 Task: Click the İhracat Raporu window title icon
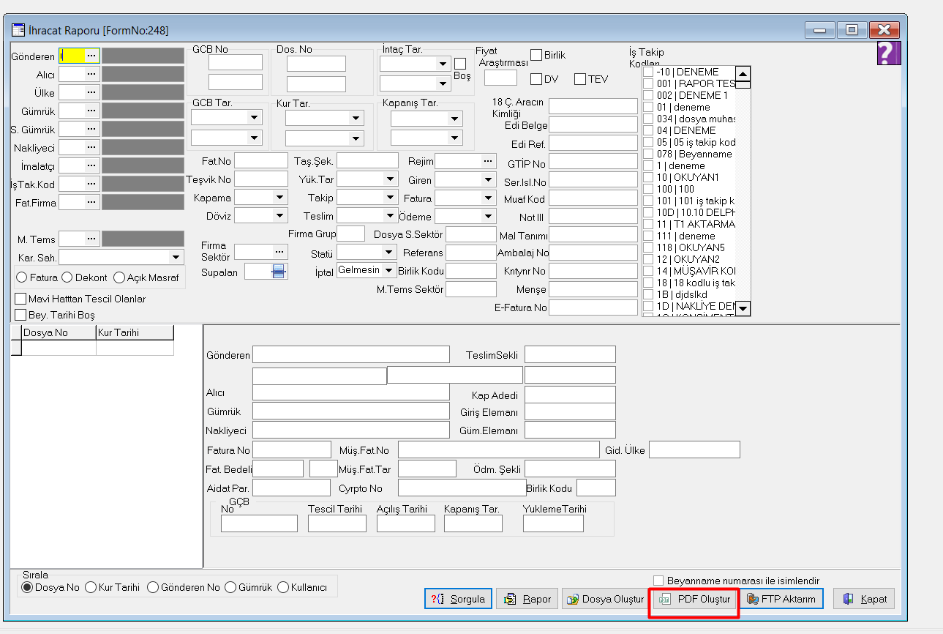18,30
